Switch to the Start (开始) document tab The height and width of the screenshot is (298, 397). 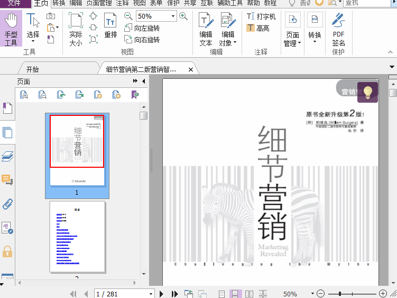coord(32,69)
